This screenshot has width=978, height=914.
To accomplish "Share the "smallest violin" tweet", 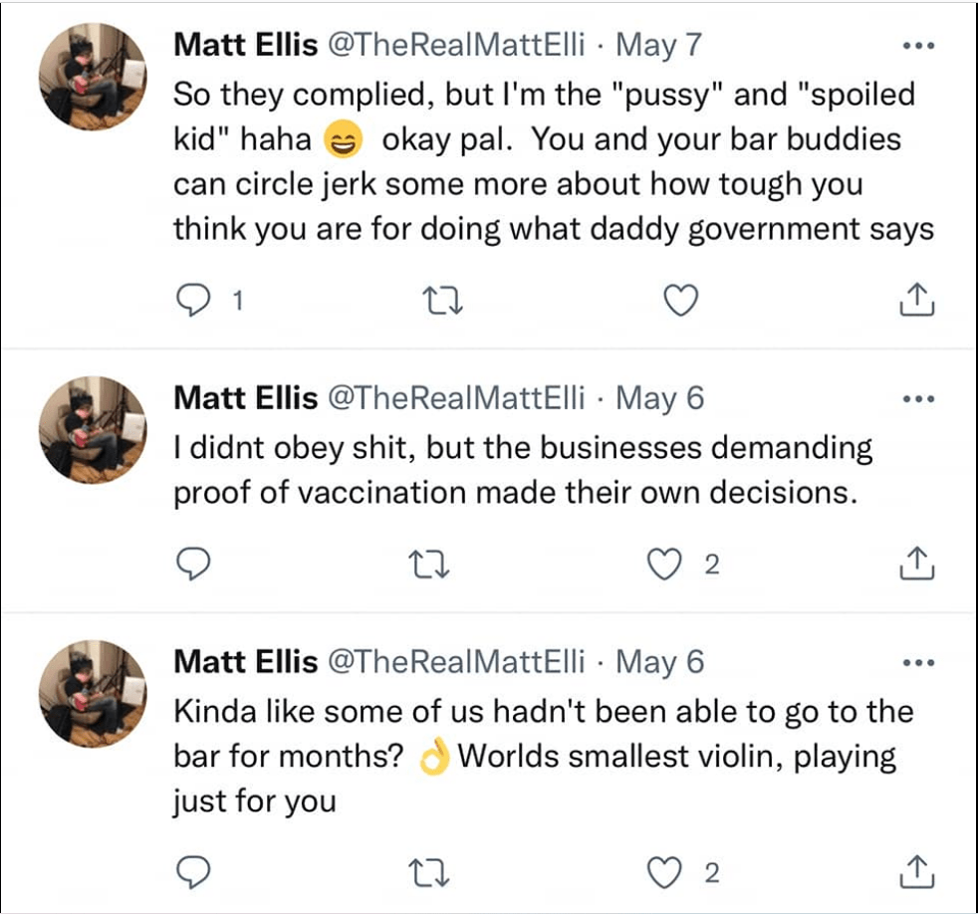I will pyautogui.click(x=917, y=873).
